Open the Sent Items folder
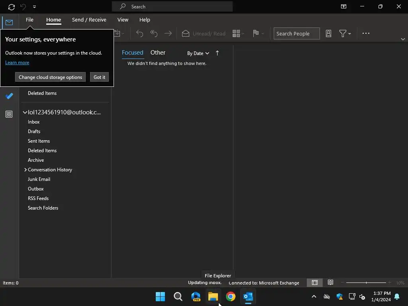This screenshot has height=306, width=408. pos(39,141)
